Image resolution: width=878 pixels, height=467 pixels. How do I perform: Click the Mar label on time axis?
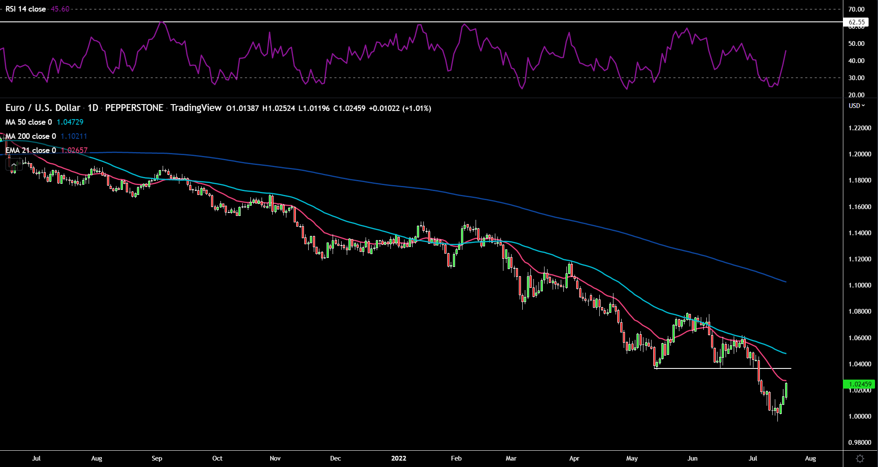pos(511,458)
